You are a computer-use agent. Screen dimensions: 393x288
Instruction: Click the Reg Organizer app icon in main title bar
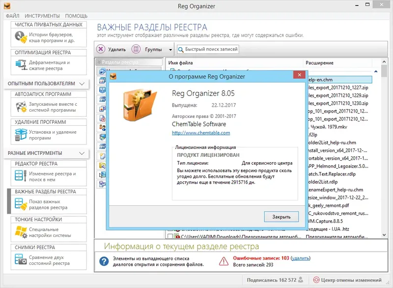point(7,5)
